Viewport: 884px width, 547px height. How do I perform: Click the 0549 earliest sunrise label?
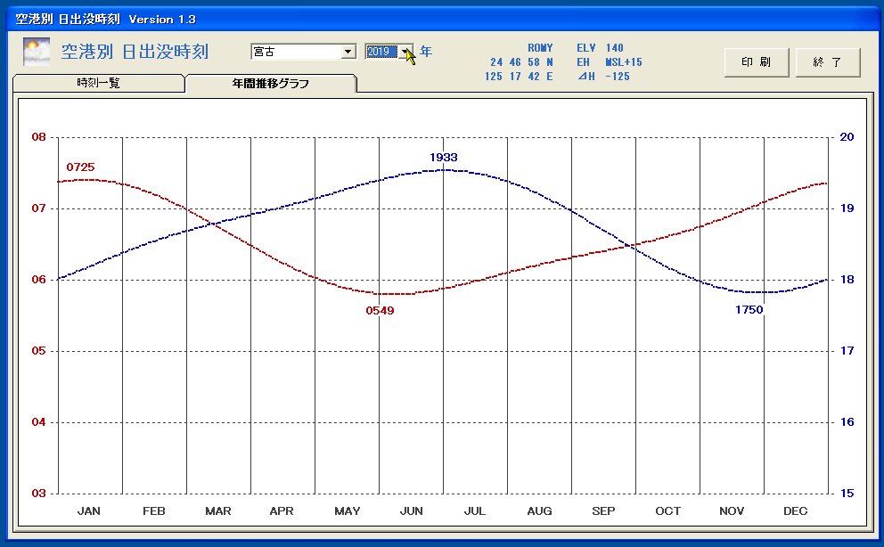coord(380,310)
